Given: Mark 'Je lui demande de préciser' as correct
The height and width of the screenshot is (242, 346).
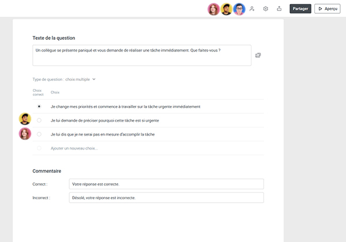Looking at the screenshot, I should tap(39, 120).
